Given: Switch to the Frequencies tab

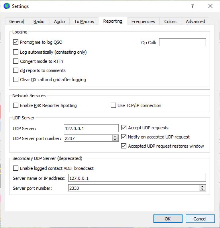Looking at the screenshot, I should tap(143, 21).
